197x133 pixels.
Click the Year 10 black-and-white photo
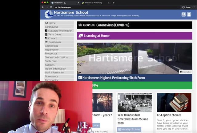click(x=135, y=102)
